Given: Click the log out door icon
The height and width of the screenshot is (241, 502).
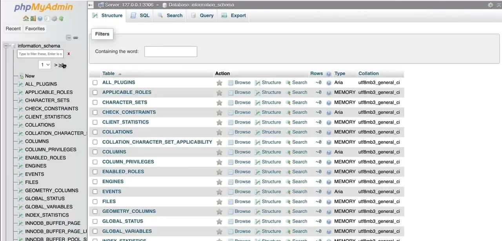Looking at the screenshot, I should click(33, 18).
